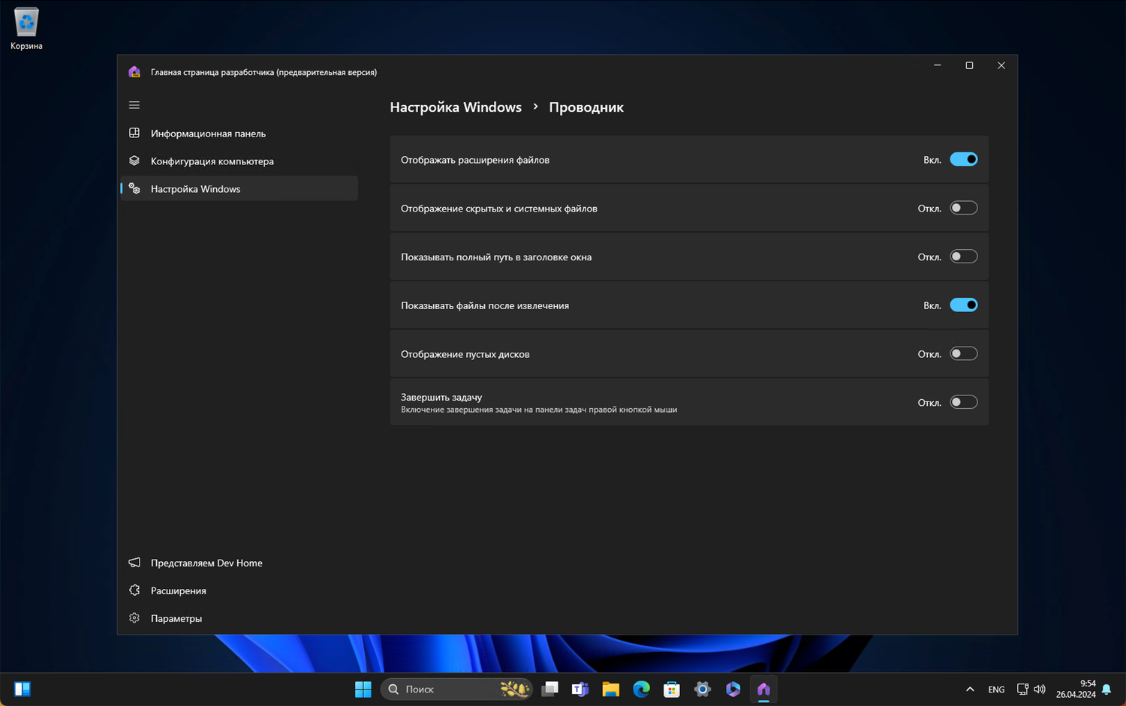The width and height of the screenshot is (1126, 706).
Task: Open the Widgets icon in taskbar corner
Action: pos(23,689)
